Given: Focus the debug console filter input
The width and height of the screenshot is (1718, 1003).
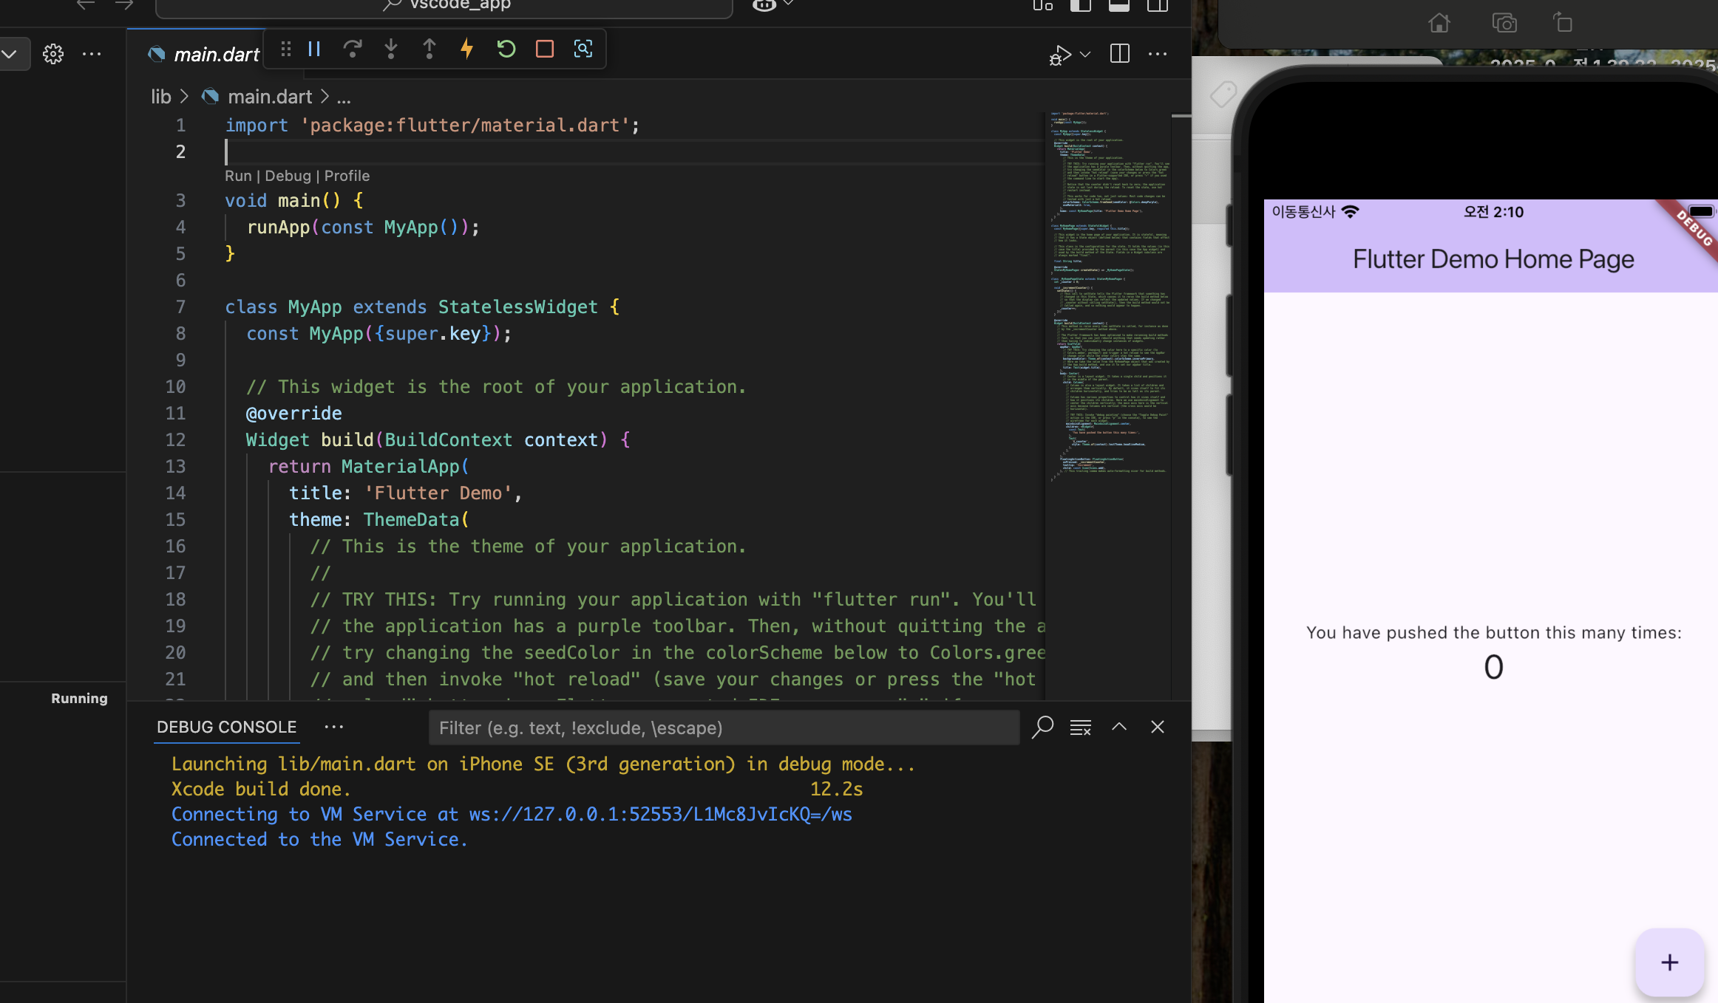Looking at the screenshot, I should point(724,728).
